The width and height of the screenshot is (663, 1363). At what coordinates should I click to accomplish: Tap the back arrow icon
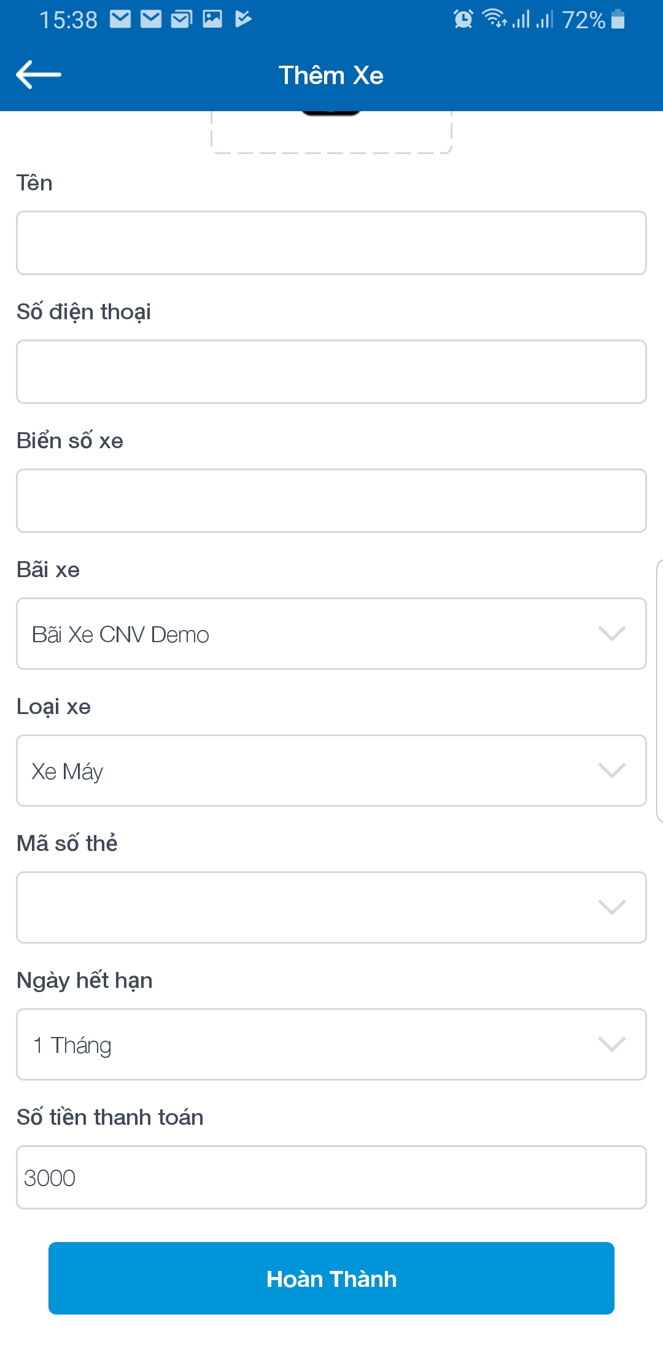click(38, 75)
